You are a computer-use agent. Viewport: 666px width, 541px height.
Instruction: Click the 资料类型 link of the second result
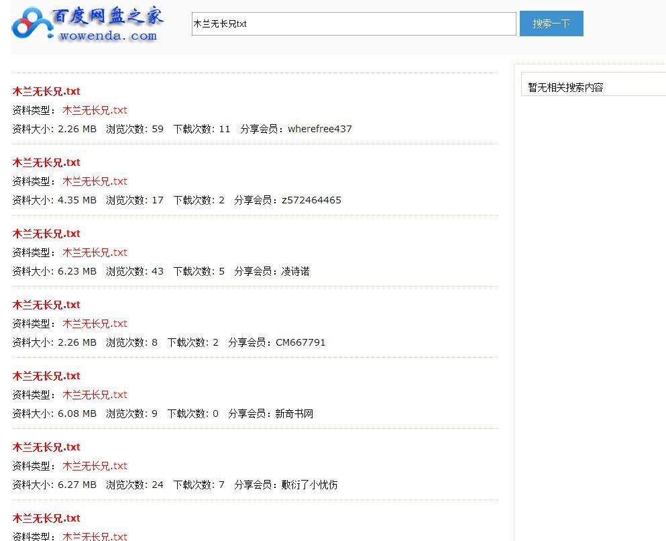[x=95, y=181]
